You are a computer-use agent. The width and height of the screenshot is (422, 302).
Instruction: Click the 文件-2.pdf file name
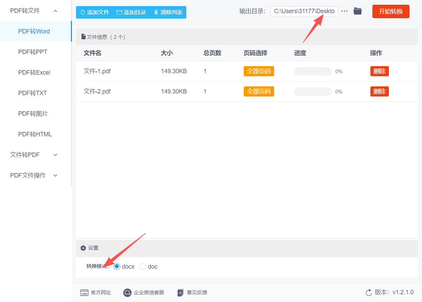pyautogui.click(x=97, y=91)
